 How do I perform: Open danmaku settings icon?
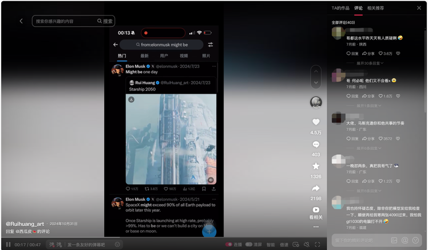click(x=59, y=245)
